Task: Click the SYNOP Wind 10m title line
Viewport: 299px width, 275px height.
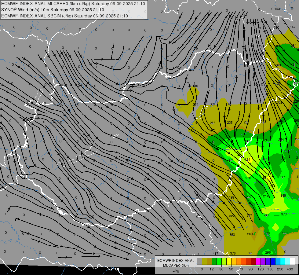Action: click(x=53, y=10)
